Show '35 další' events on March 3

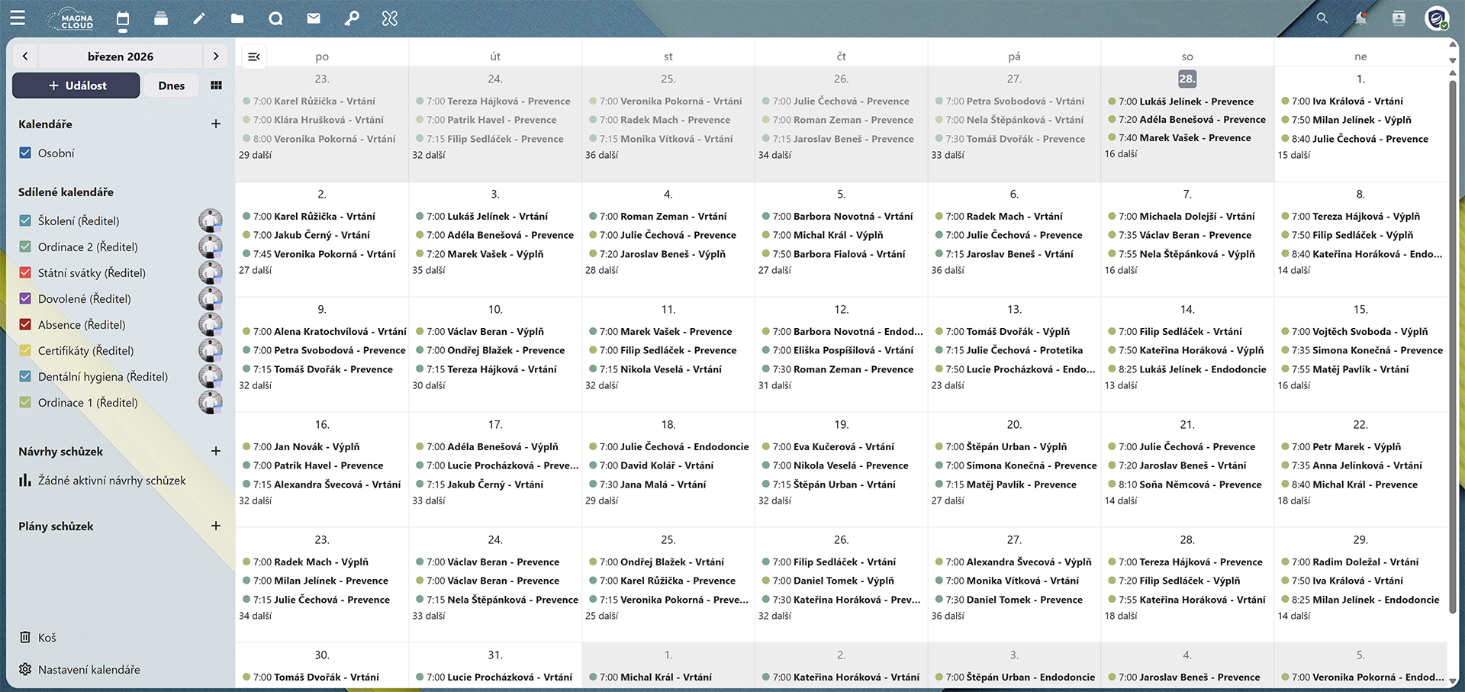coord(429,270)
